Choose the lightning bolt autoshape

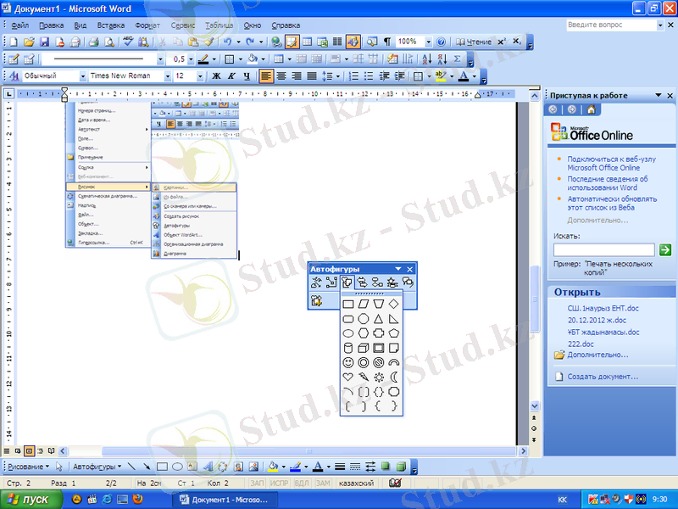364,377
